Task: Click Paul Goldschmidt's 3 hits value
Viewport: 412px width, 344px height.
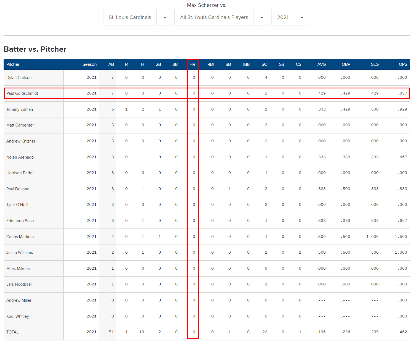Action: (x=143, y=93)
